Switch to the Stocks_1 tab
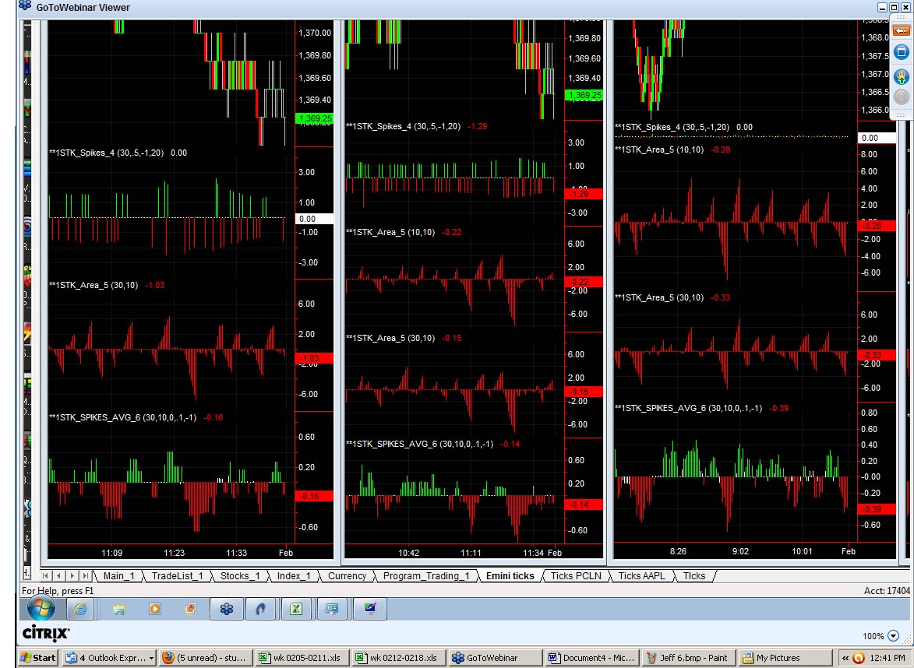This screenshot has width=914, height=668. coord(240,576)
